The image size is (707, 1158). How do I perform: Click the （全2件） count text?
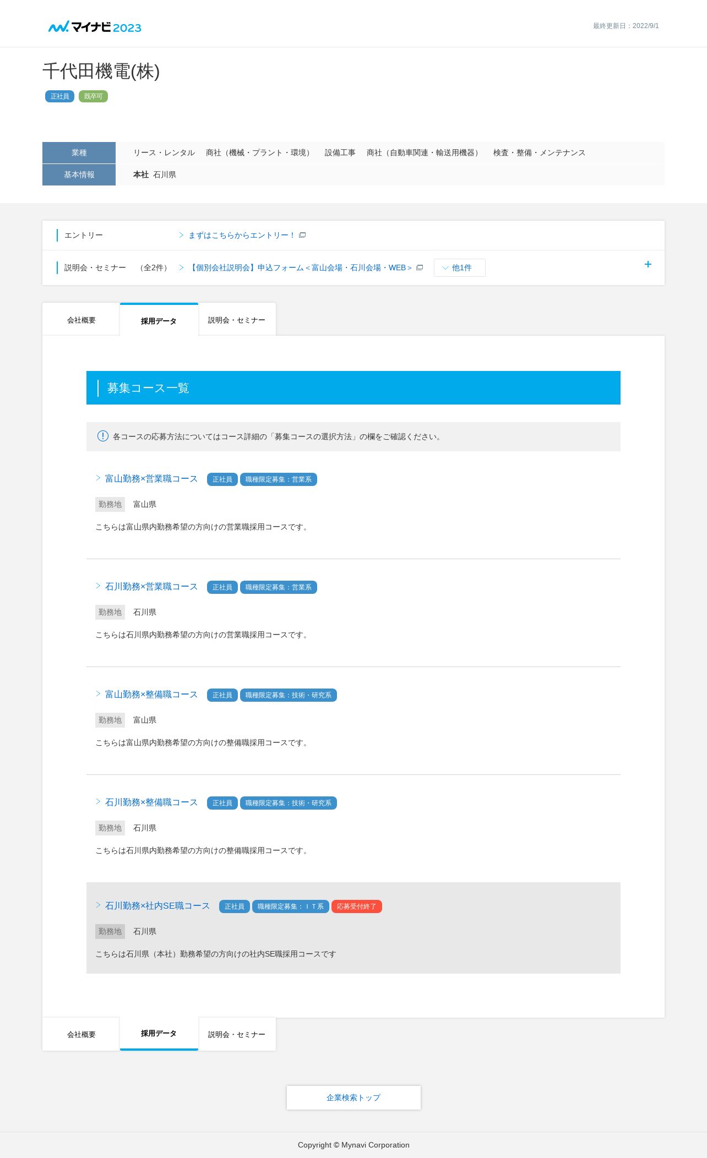(x=154, y=267)
